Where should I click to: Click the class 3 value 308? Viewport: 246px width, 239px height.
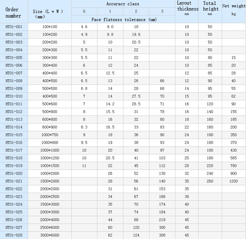[x=162, y=235]
